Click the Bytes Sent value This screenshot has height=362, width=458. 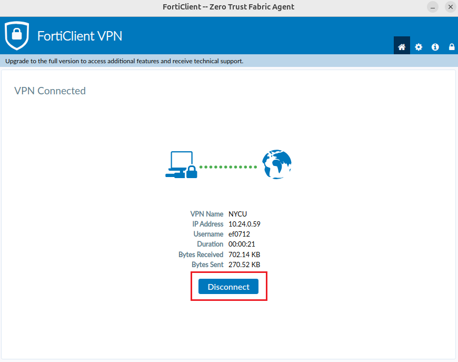click(244, 265)
